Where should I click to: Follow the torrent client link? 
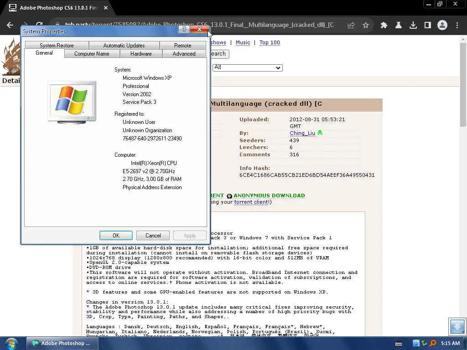[x=251, y=202]
